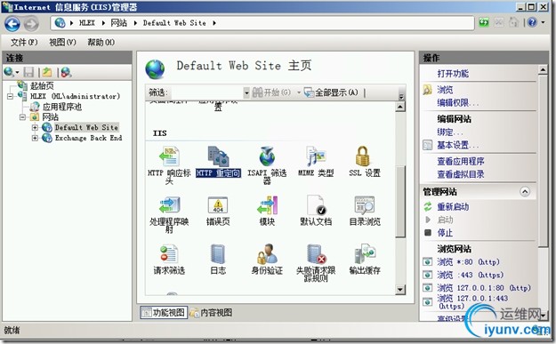The height and width of the screenshot is (344, 556).
Task: Open the 开始(G) dropdown arrow
Action: point(299,92)
